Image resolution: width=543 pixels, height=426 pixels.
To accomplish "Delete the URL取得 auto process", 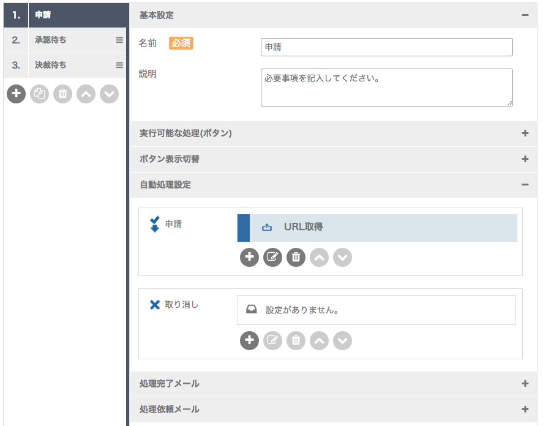I will (296, 257).
